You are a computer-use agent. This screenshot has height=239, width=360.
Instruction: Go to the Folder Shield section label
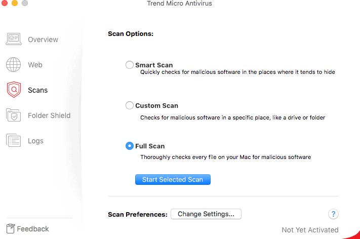[49, 115]
